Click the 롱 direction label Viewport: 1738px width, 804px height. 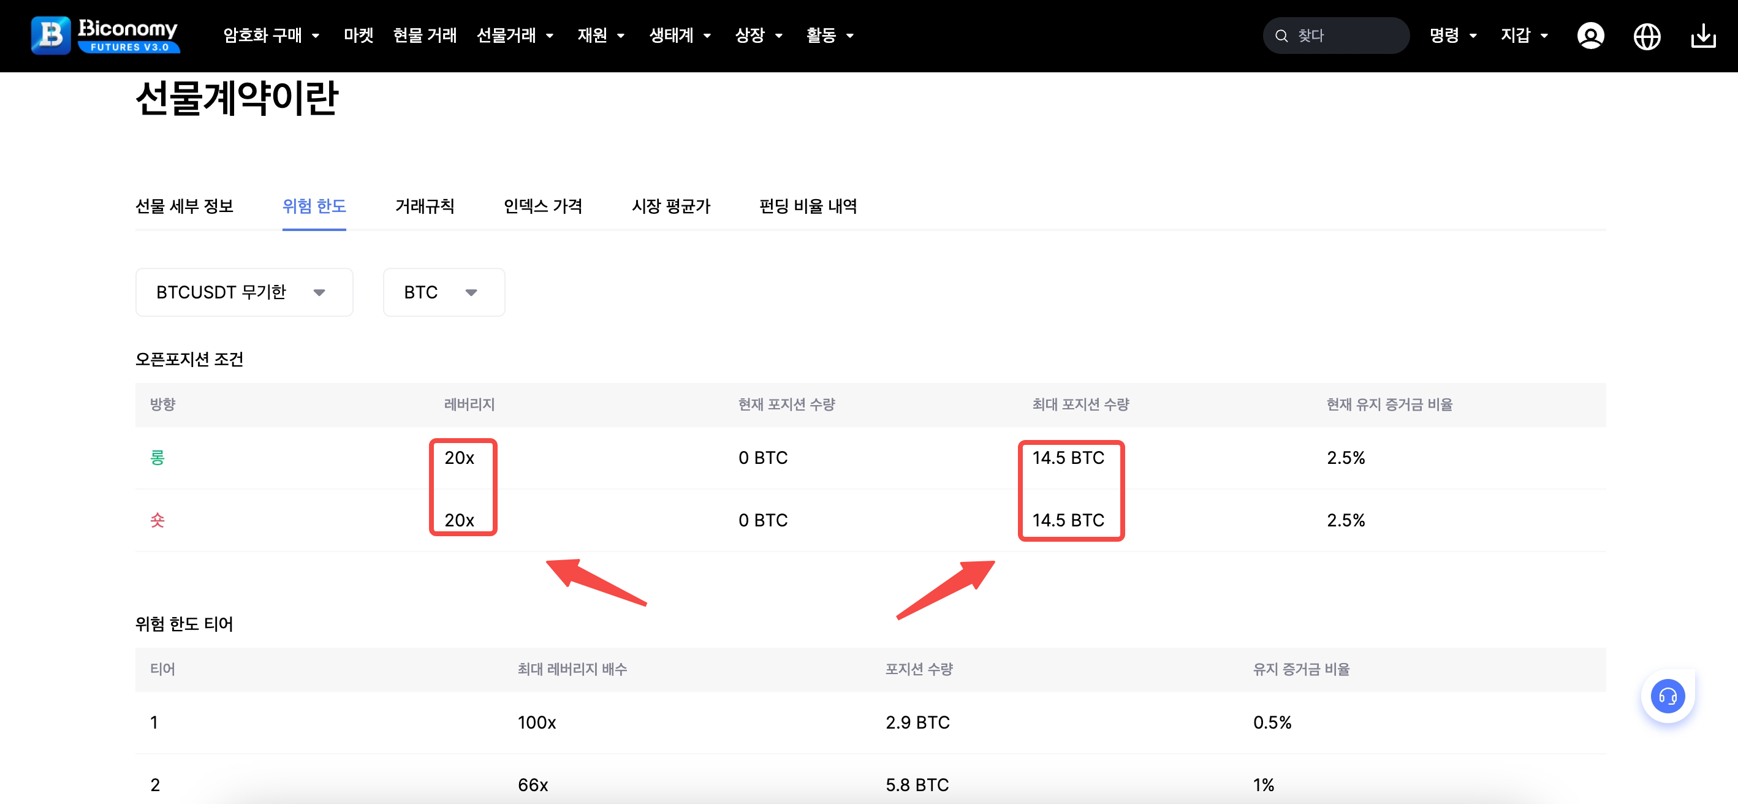point(157,457)
